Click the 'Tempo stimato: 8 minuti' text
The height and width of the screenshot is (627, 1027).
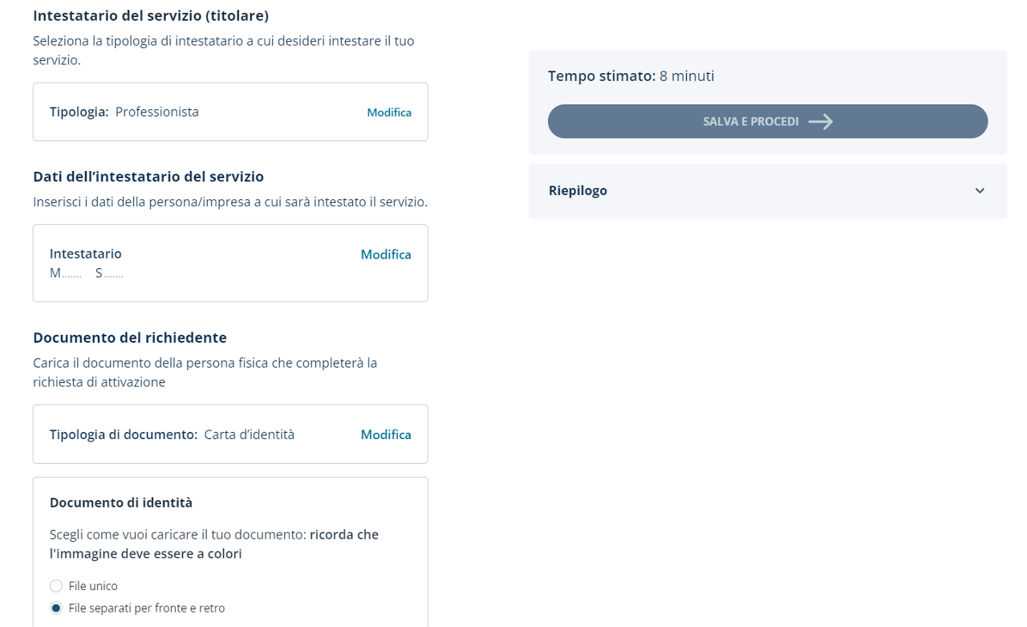coord(631,76)
